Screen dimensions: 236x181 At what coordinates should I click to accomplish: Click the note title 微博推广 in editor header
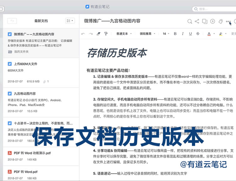(112, 21)
